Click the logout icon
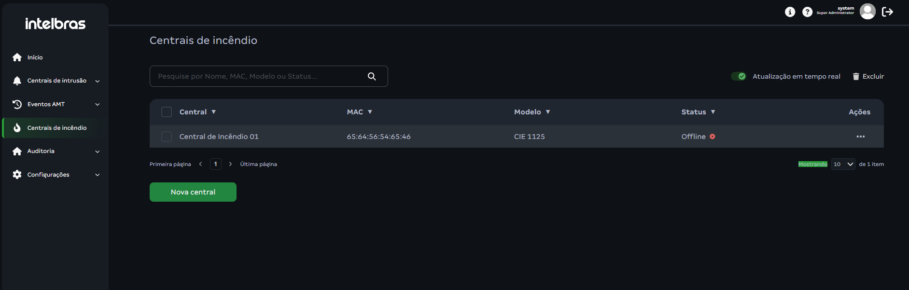Viewport: 909px width, 290px height. point(887,12)
